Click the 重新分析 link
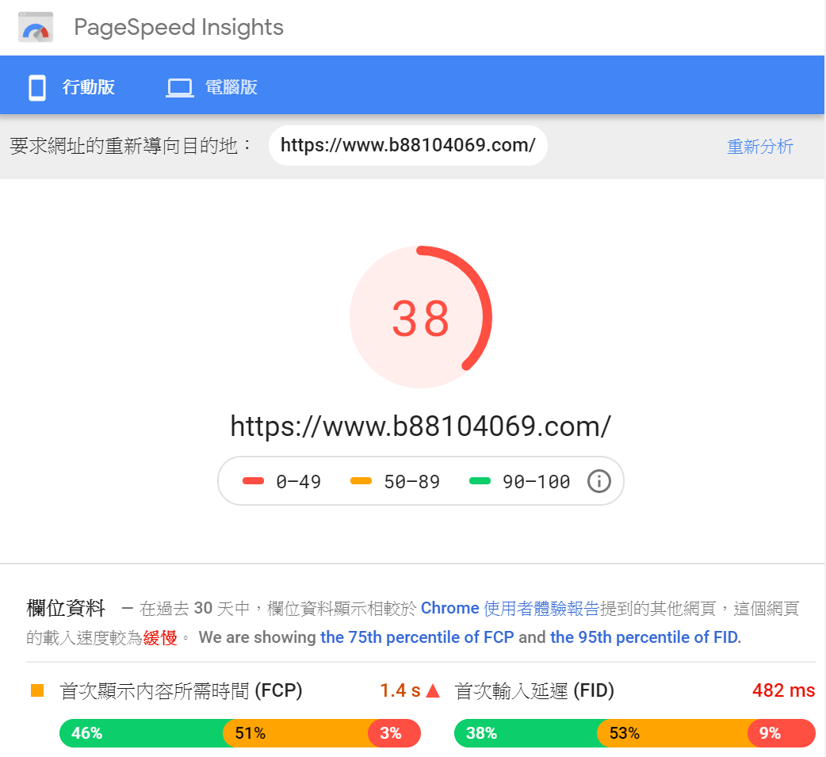The width and height of the screenshot is (826, 757). (759, 147)
